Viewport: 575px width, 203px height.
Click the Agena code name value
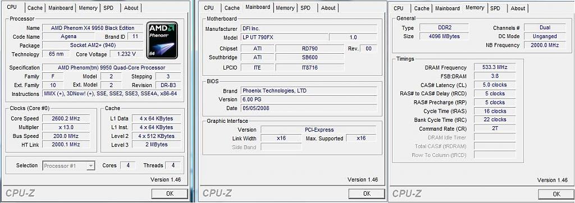68,36
